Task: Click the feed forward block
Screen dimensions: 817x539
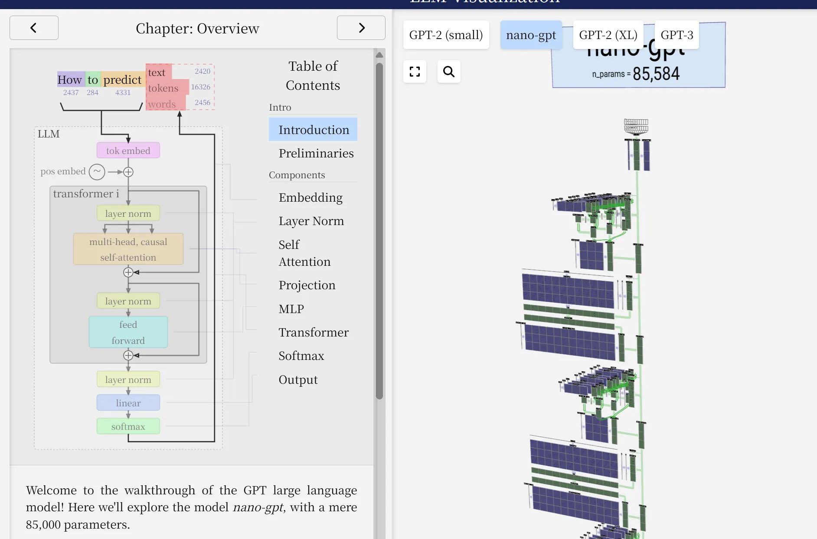Action: click(128, 332)
